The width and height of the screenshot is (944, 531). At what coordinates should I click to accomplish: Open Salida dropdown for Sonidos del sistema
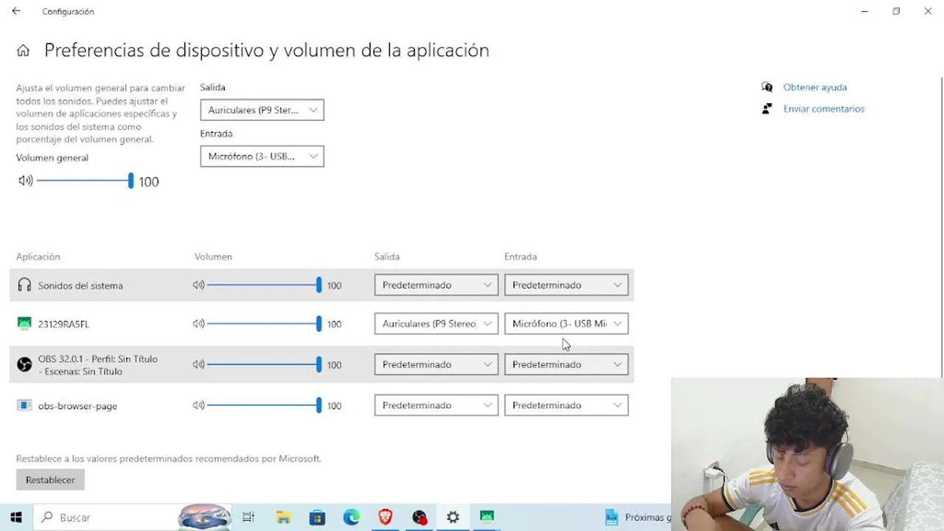437,285
